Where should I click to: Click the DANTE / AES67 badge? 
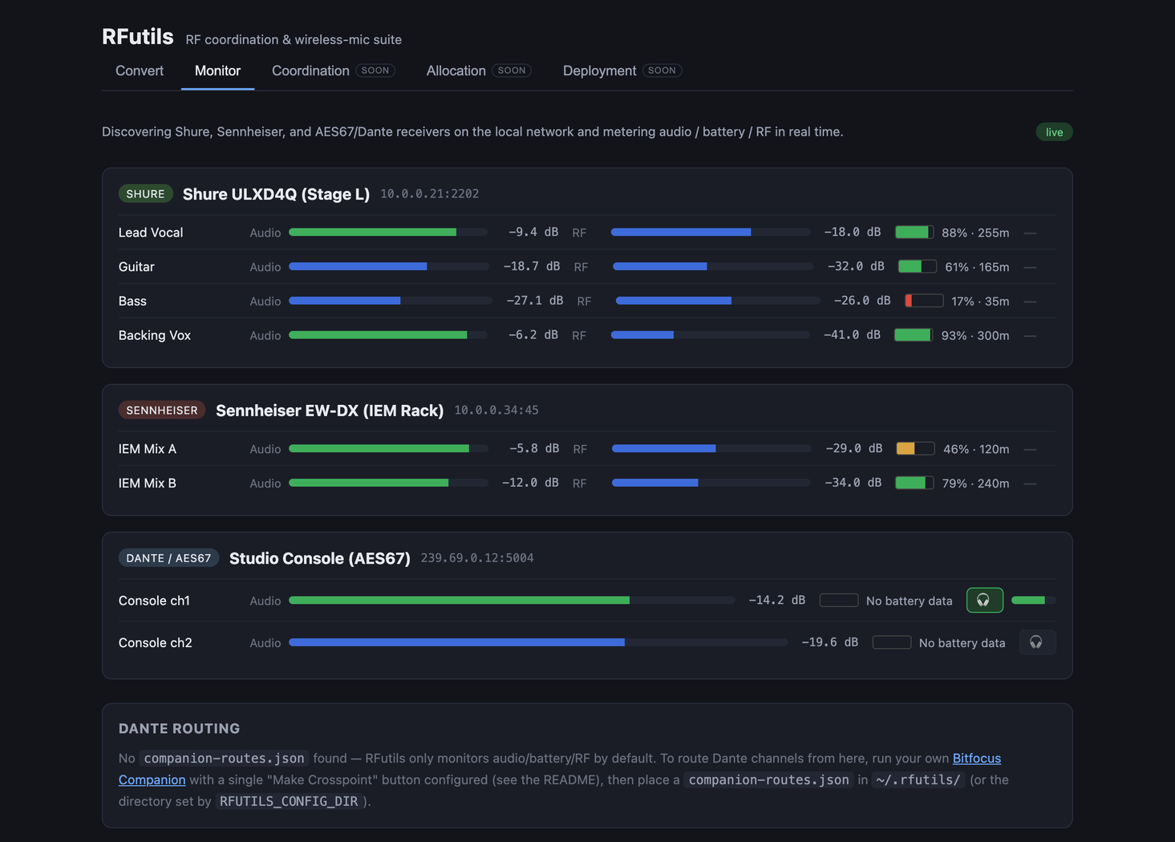pos(168,558)
